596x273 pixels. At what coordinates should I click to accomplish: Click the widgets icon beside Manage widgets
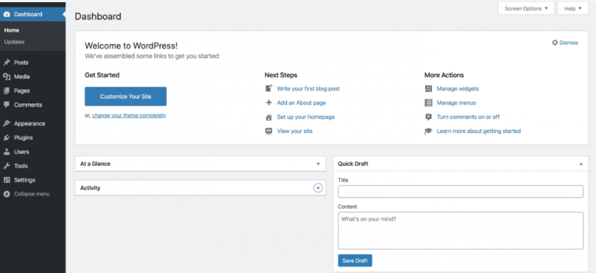pos(428,89)
